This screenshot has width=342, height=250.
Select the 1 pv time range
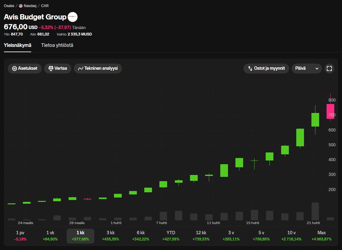tap(20, 236)
